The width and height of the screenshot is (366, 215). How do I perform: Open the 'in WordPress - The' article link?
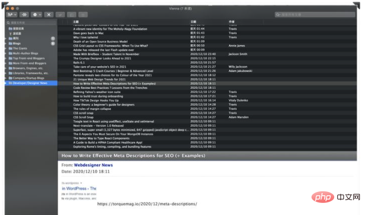pos(79,189)
